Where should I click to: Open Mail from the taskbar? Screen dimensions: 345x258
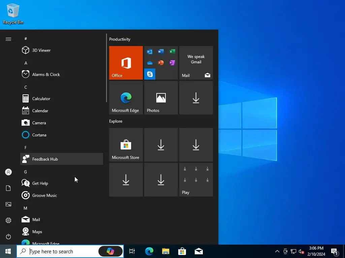point(199,251)
